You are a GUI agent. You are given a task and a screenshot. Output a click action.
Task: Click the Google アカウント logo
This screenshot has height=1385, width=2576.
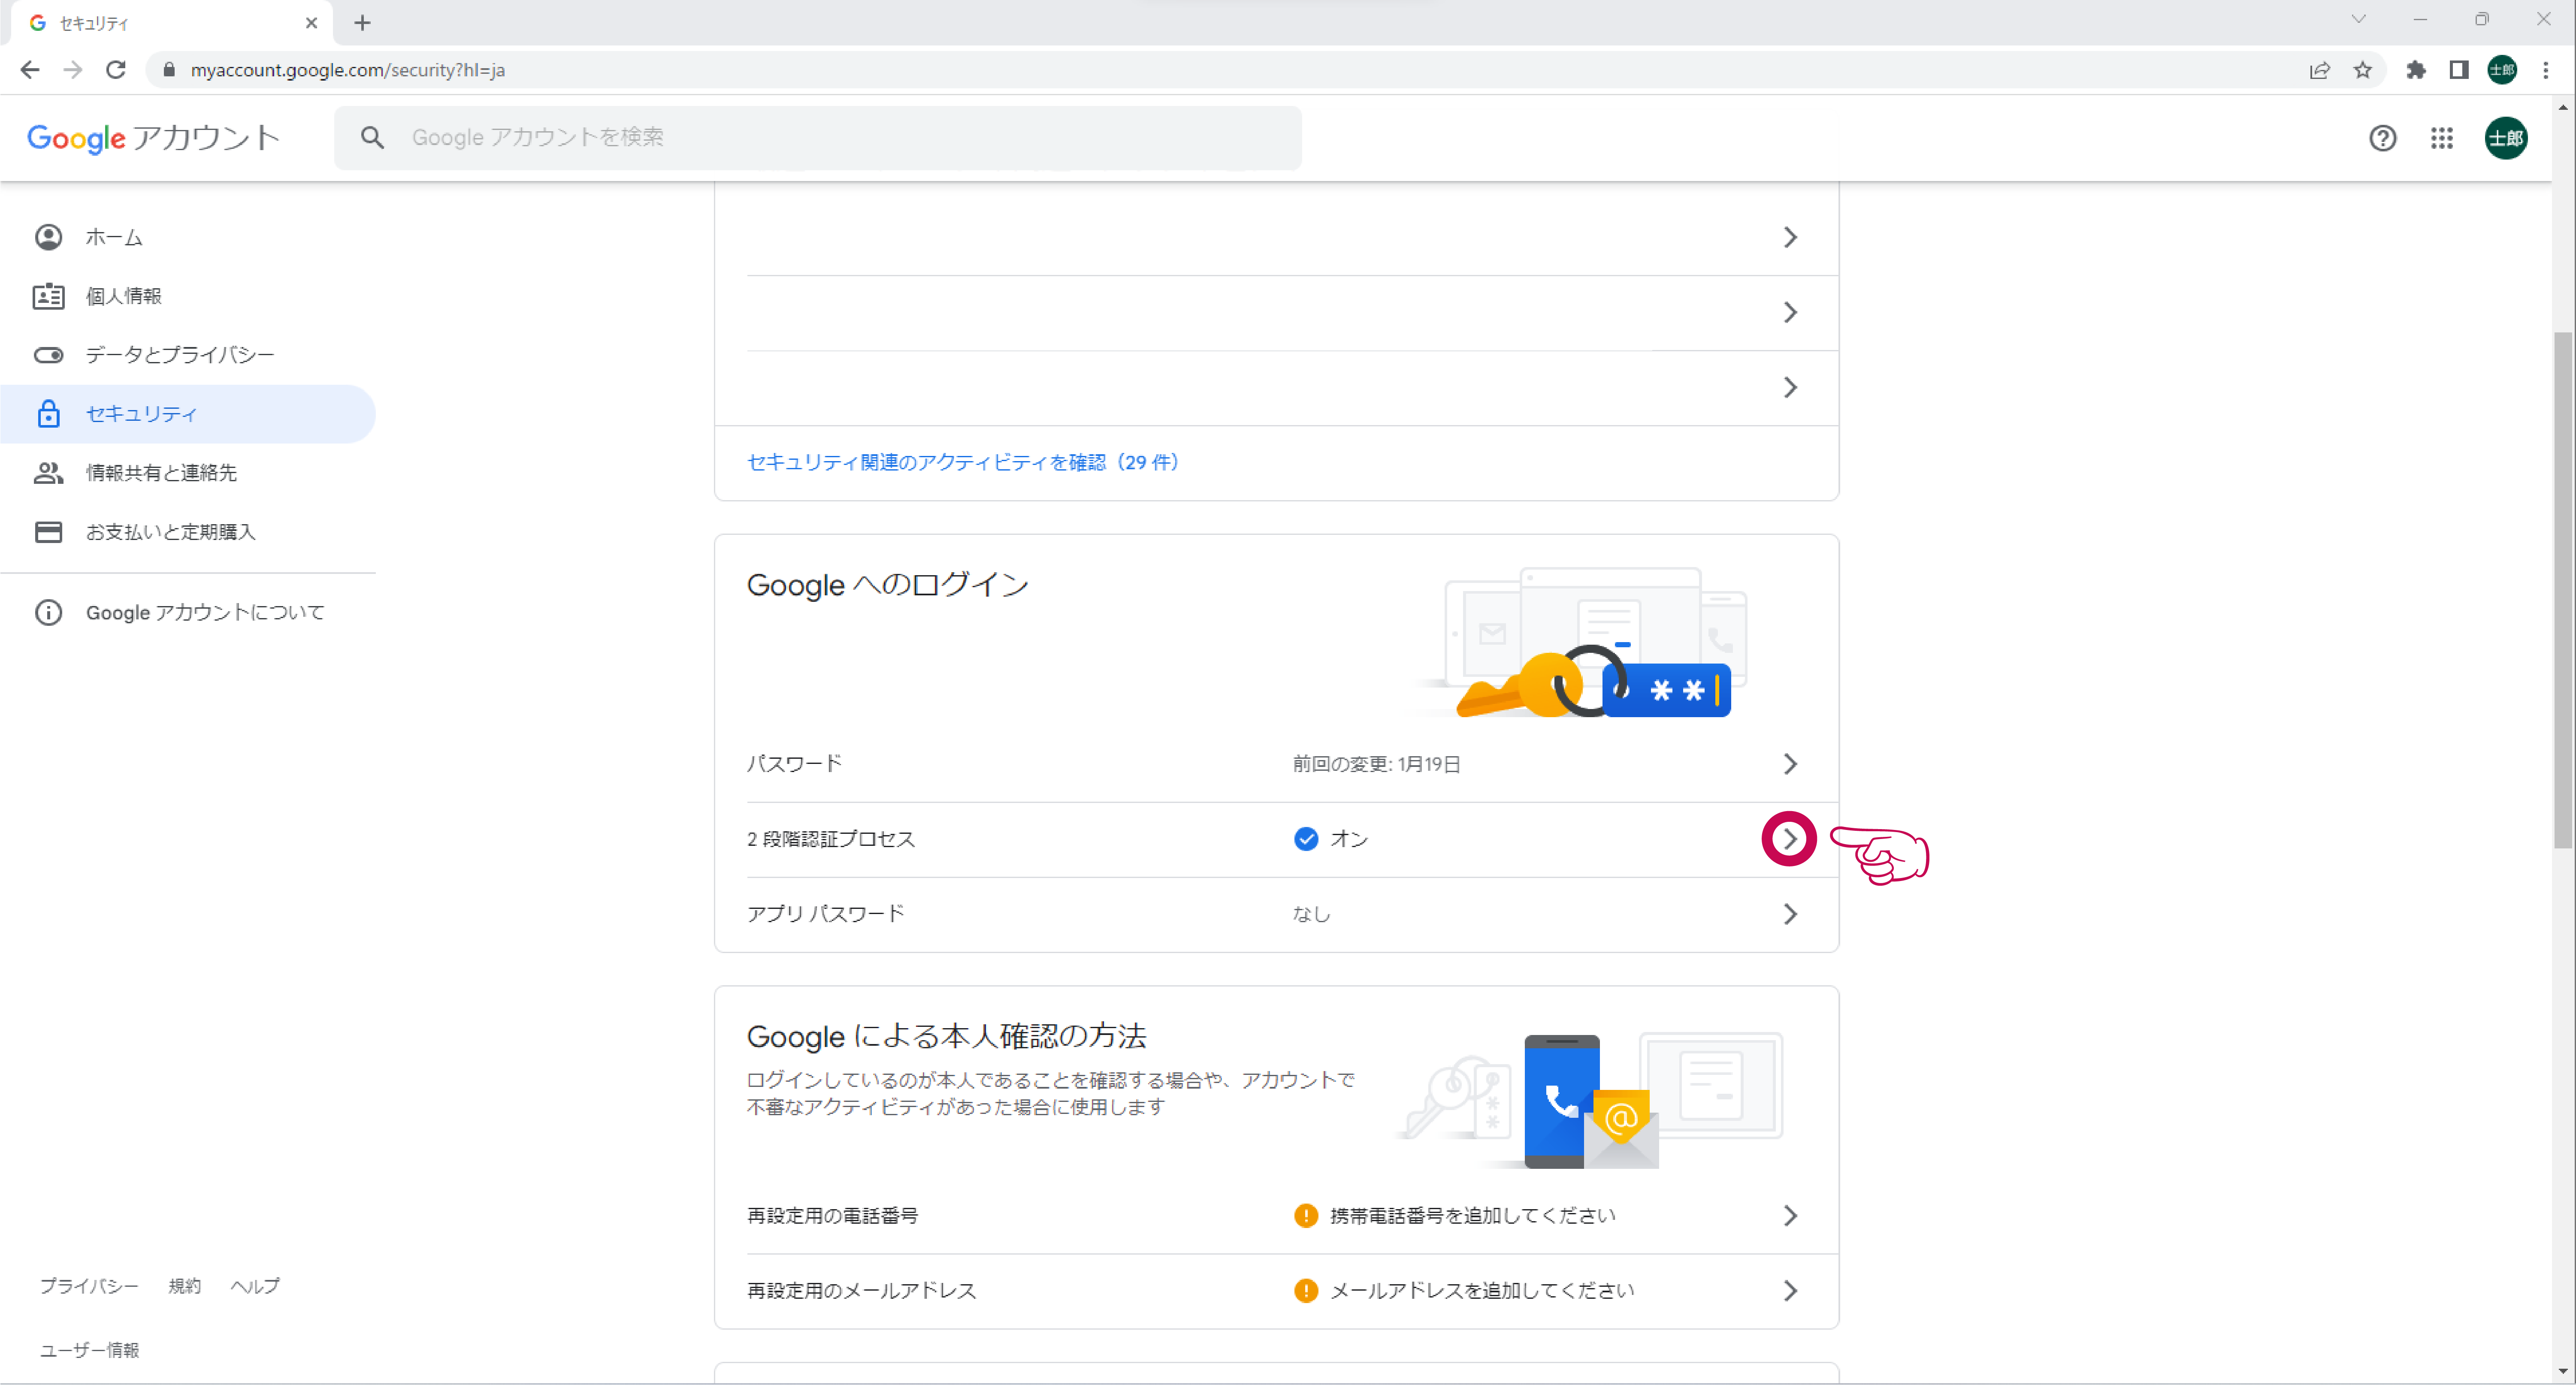pyautogui.click(x=154, y=138)
